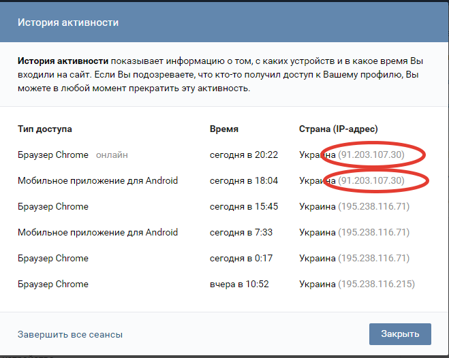The width and height of the screenshot is (449, 358).
Task: Click the сегодня в 0:17 time entry
Action: click(x=241, y=258)
